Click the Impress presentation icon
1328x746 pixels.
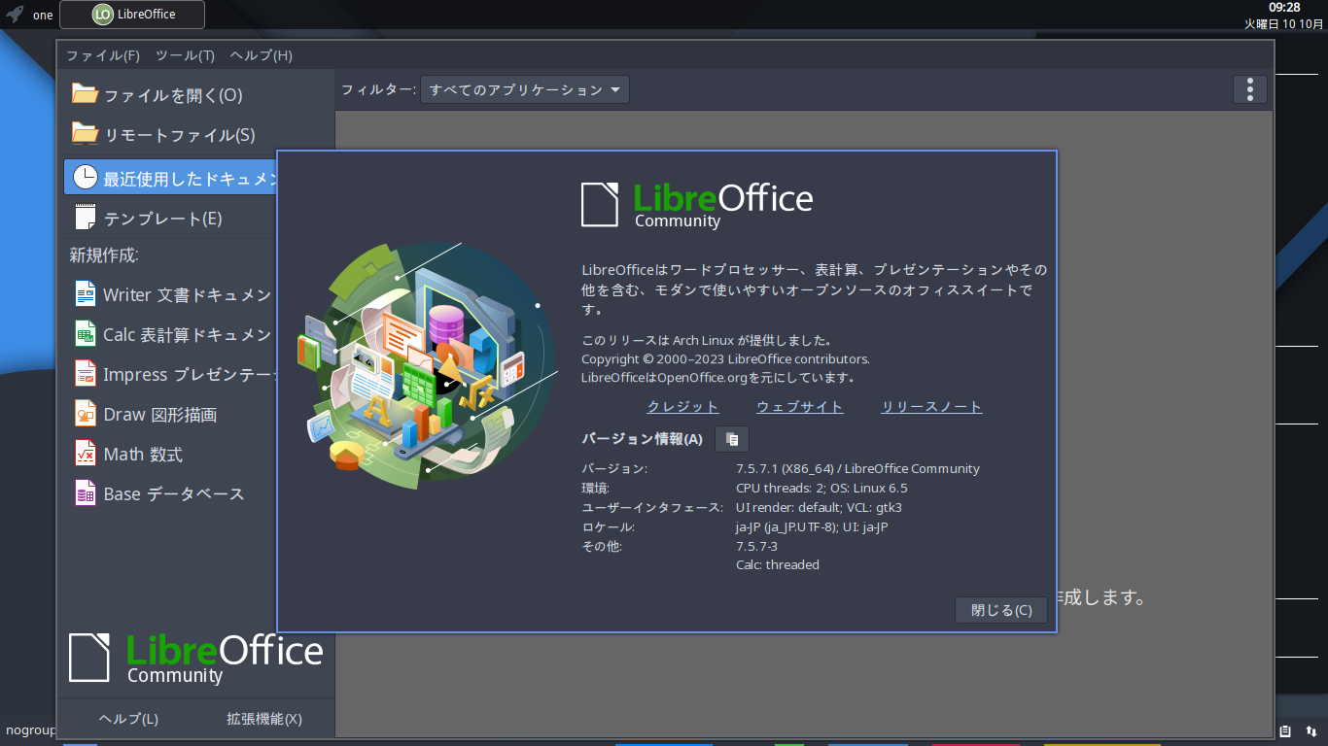click(86, 374)
